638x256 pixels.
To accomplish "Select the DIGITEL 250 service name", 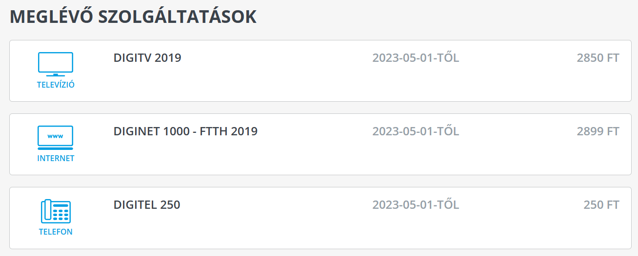I will tap(147, 205).
